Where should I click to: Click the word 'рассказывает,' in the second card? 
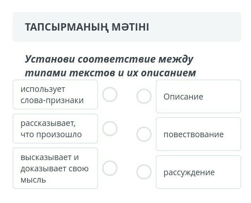coord(48,123)
